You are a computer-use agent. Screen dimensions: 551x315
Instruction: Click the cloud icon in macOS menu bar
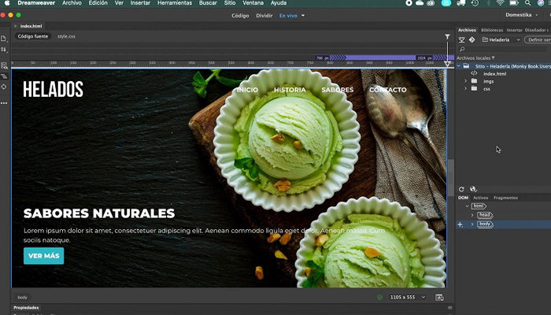click(420, 3)
